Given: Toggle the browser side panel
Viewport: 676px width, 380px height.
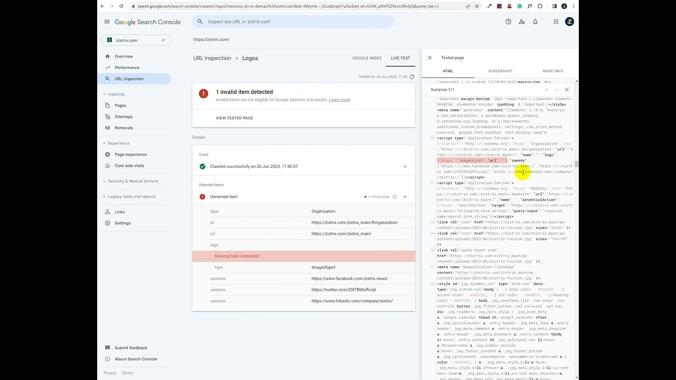Looking at the screenshot, I should tap(555, 6).
